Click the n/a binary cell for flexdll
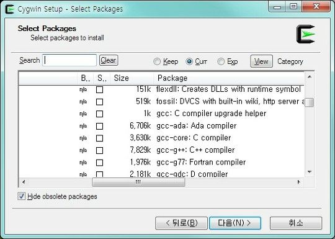 coord(83,89)
